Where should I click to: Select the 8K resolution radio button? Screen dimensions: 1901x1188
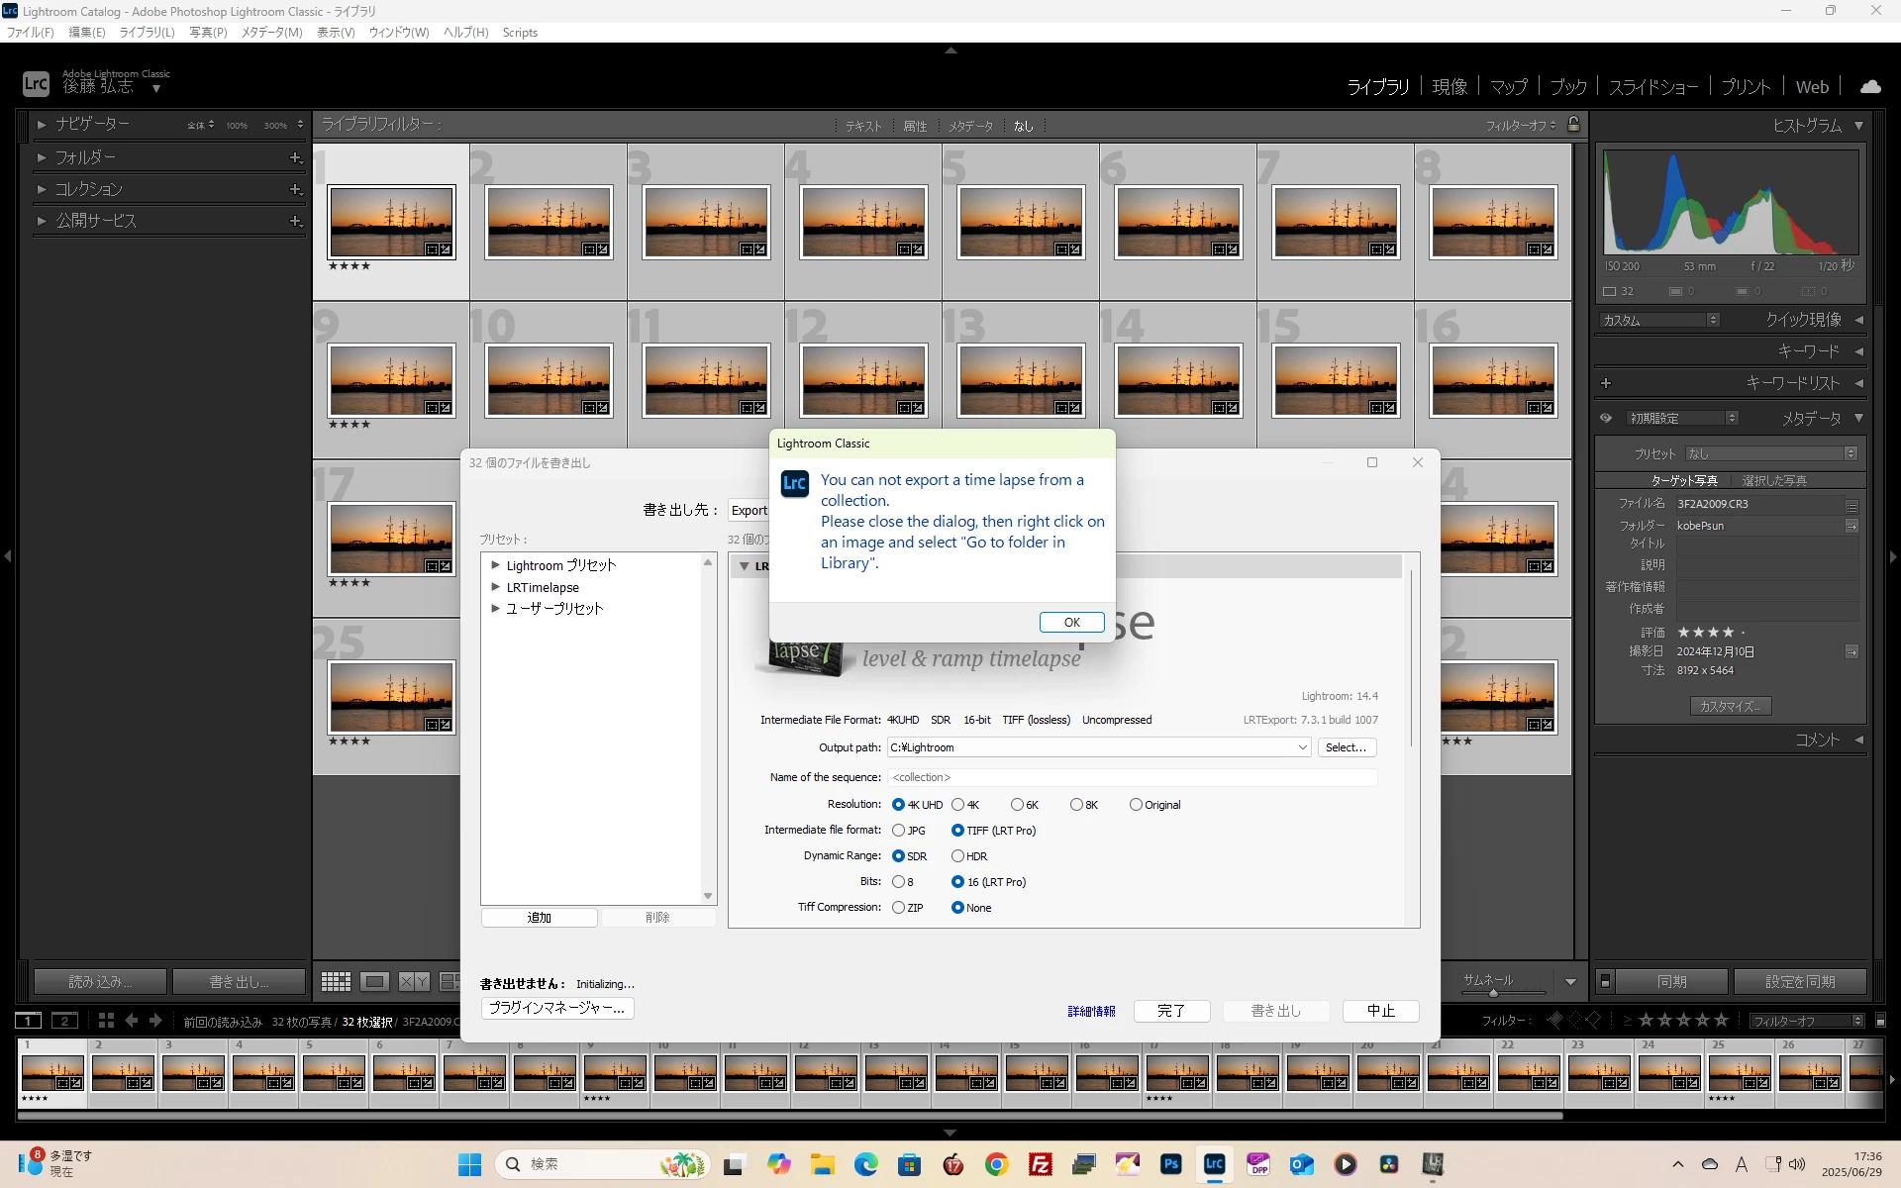(1076, 805)
